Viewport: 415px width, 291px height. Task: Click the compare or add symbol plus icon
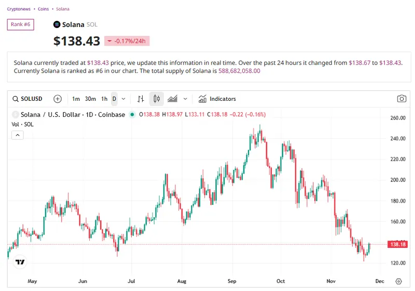(58, 99)
